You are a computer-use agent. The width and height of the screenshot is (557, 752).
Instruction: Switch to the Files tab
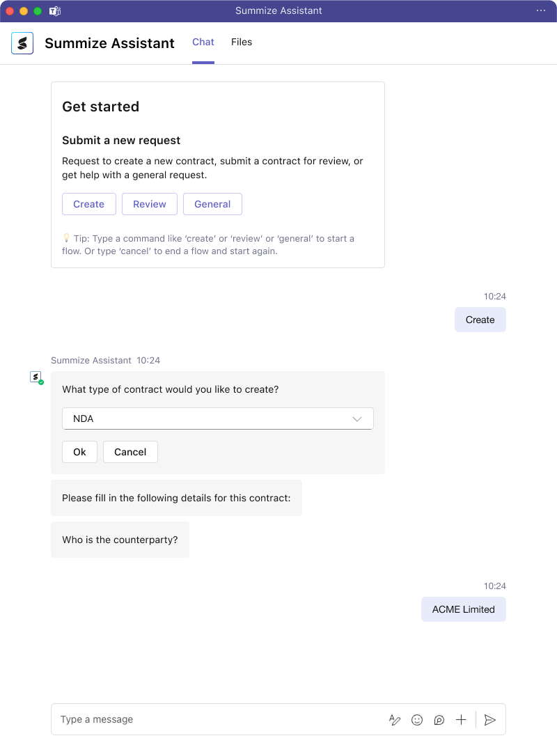(241, 42)
